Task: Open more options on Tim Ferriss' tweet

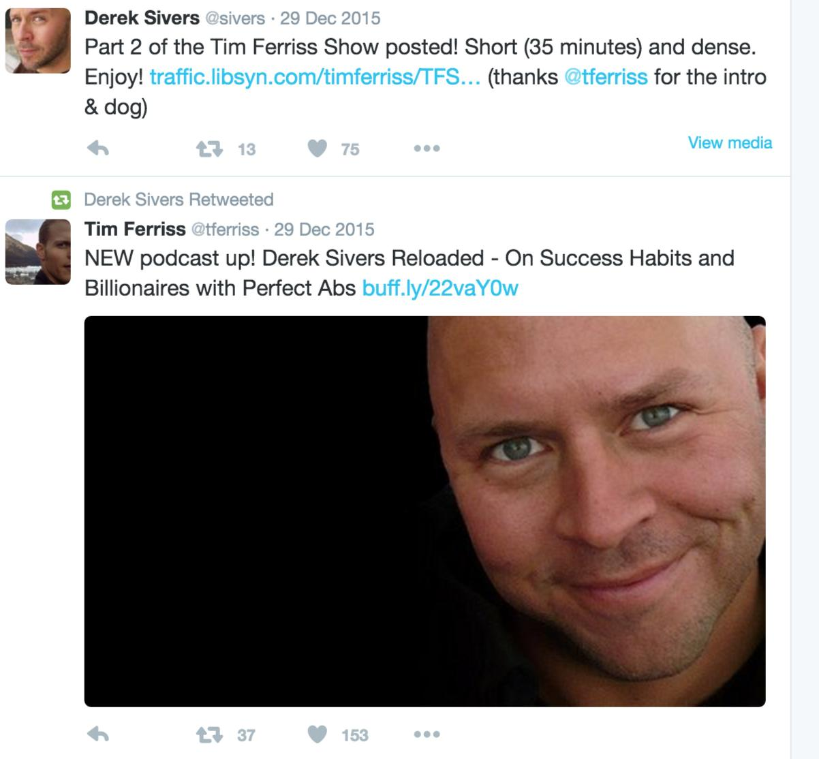Action: (x=427, y=734)
